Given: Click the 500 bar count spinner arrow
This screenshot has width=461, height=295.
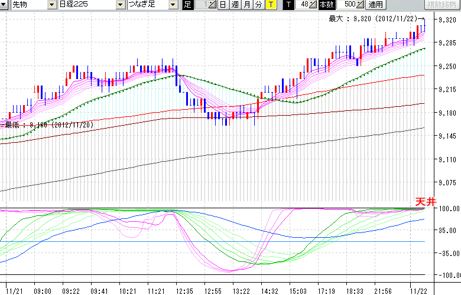Looking at the screenshot, I should pos(360,5).
